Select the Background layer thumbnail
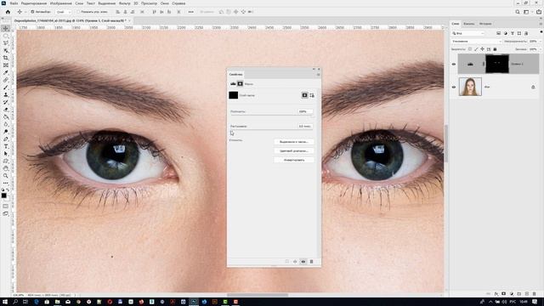Viewport: 544px width, 306px height. pos(470,87)
